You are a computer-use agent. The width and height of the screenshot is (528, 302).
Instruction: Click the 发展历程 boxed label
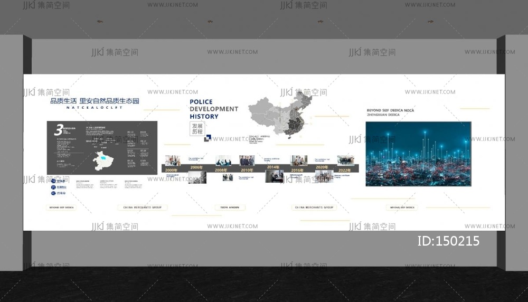[197, 129]
